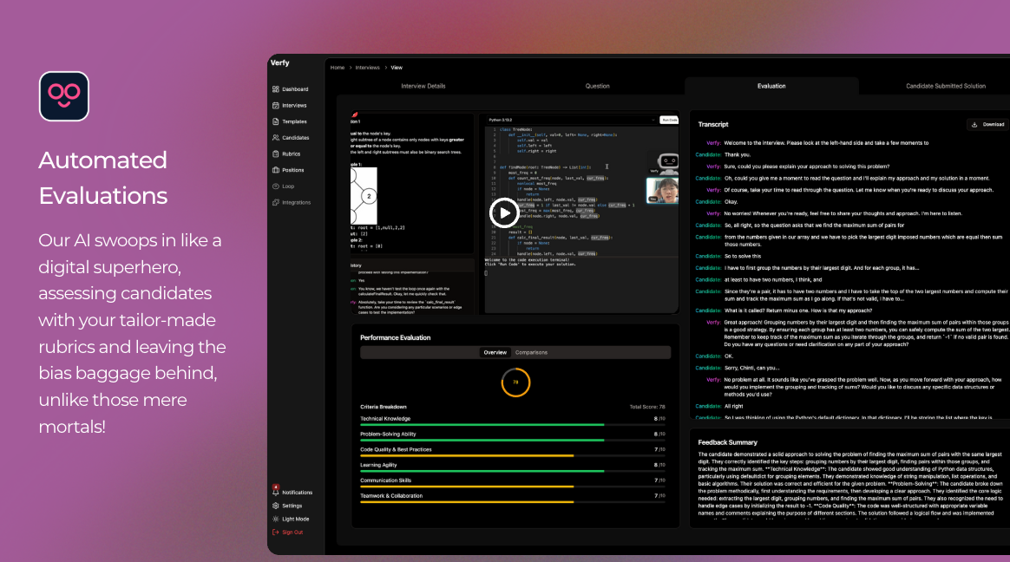This screenshot has width=1010, height=562.
Task: Click the Problem-Solving Ability progress bar
Action: [x=513, y=441]
